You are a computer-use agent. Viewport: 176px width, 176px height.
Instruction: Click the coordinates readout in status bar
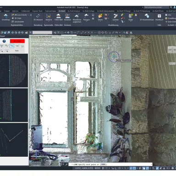84,168
